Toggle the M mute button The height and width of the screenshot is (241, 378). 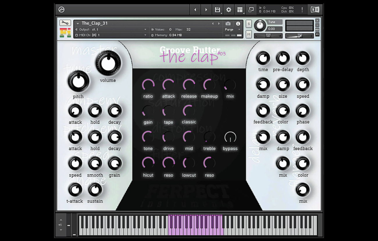[249, 34]
